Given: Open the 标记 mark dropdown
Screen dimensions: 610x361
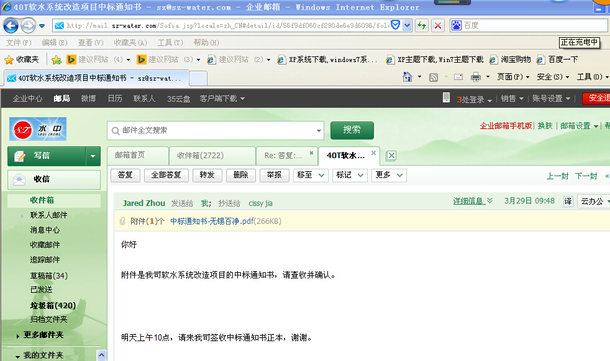Looking at the screenshot, I should pyautogui.click(x=350, y=175).
